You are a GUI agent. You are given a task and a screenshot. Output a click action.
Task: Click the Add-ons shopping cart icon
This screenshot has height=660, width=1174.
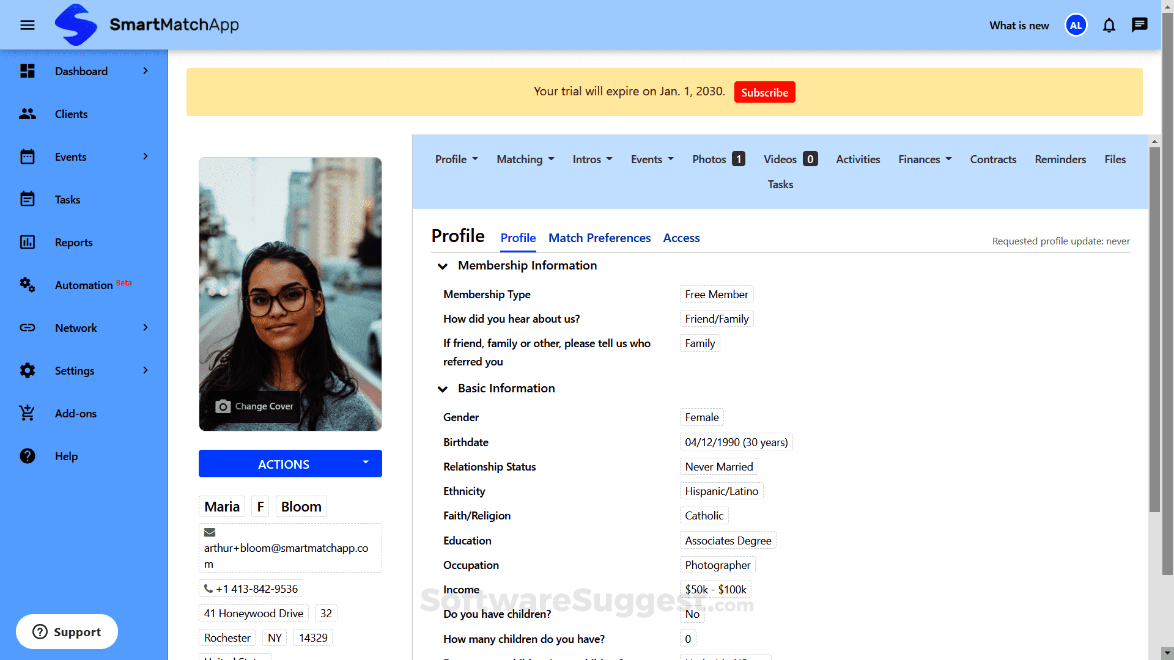pyautogui.click(x=28, y=413)
